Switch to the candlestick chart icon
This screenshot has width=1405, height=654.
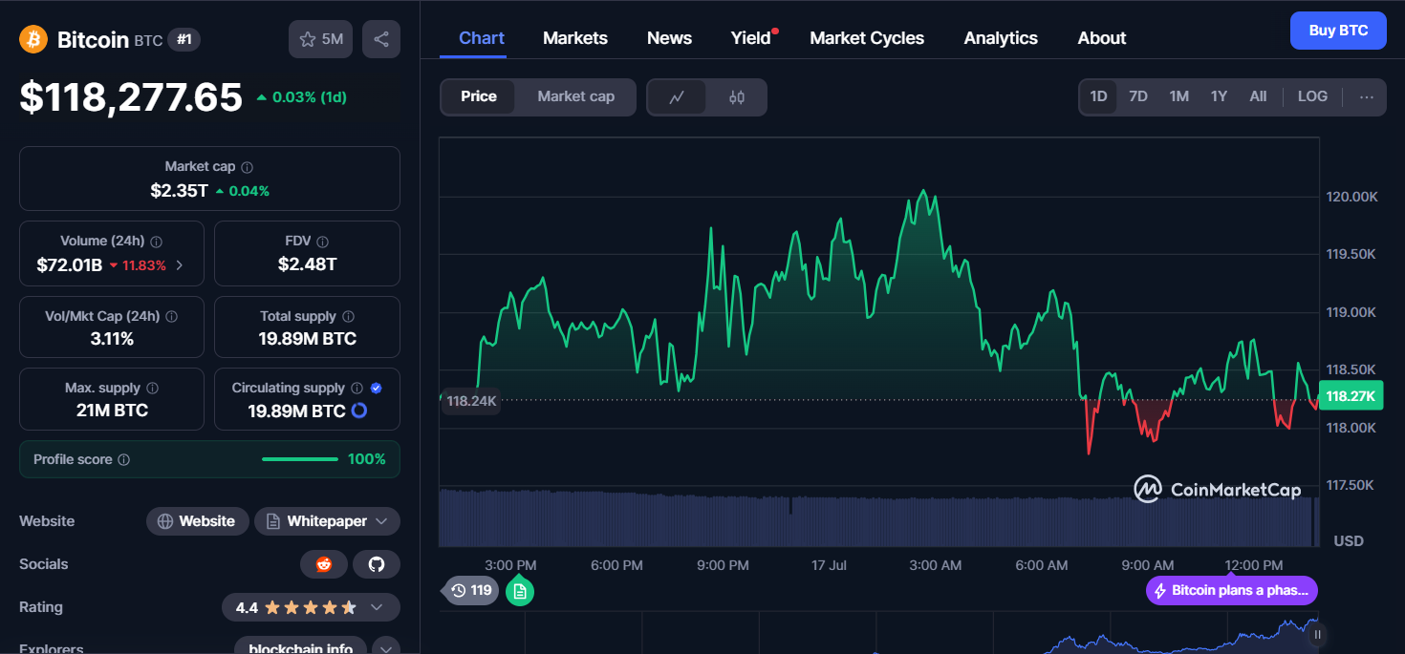pos(736,97)
